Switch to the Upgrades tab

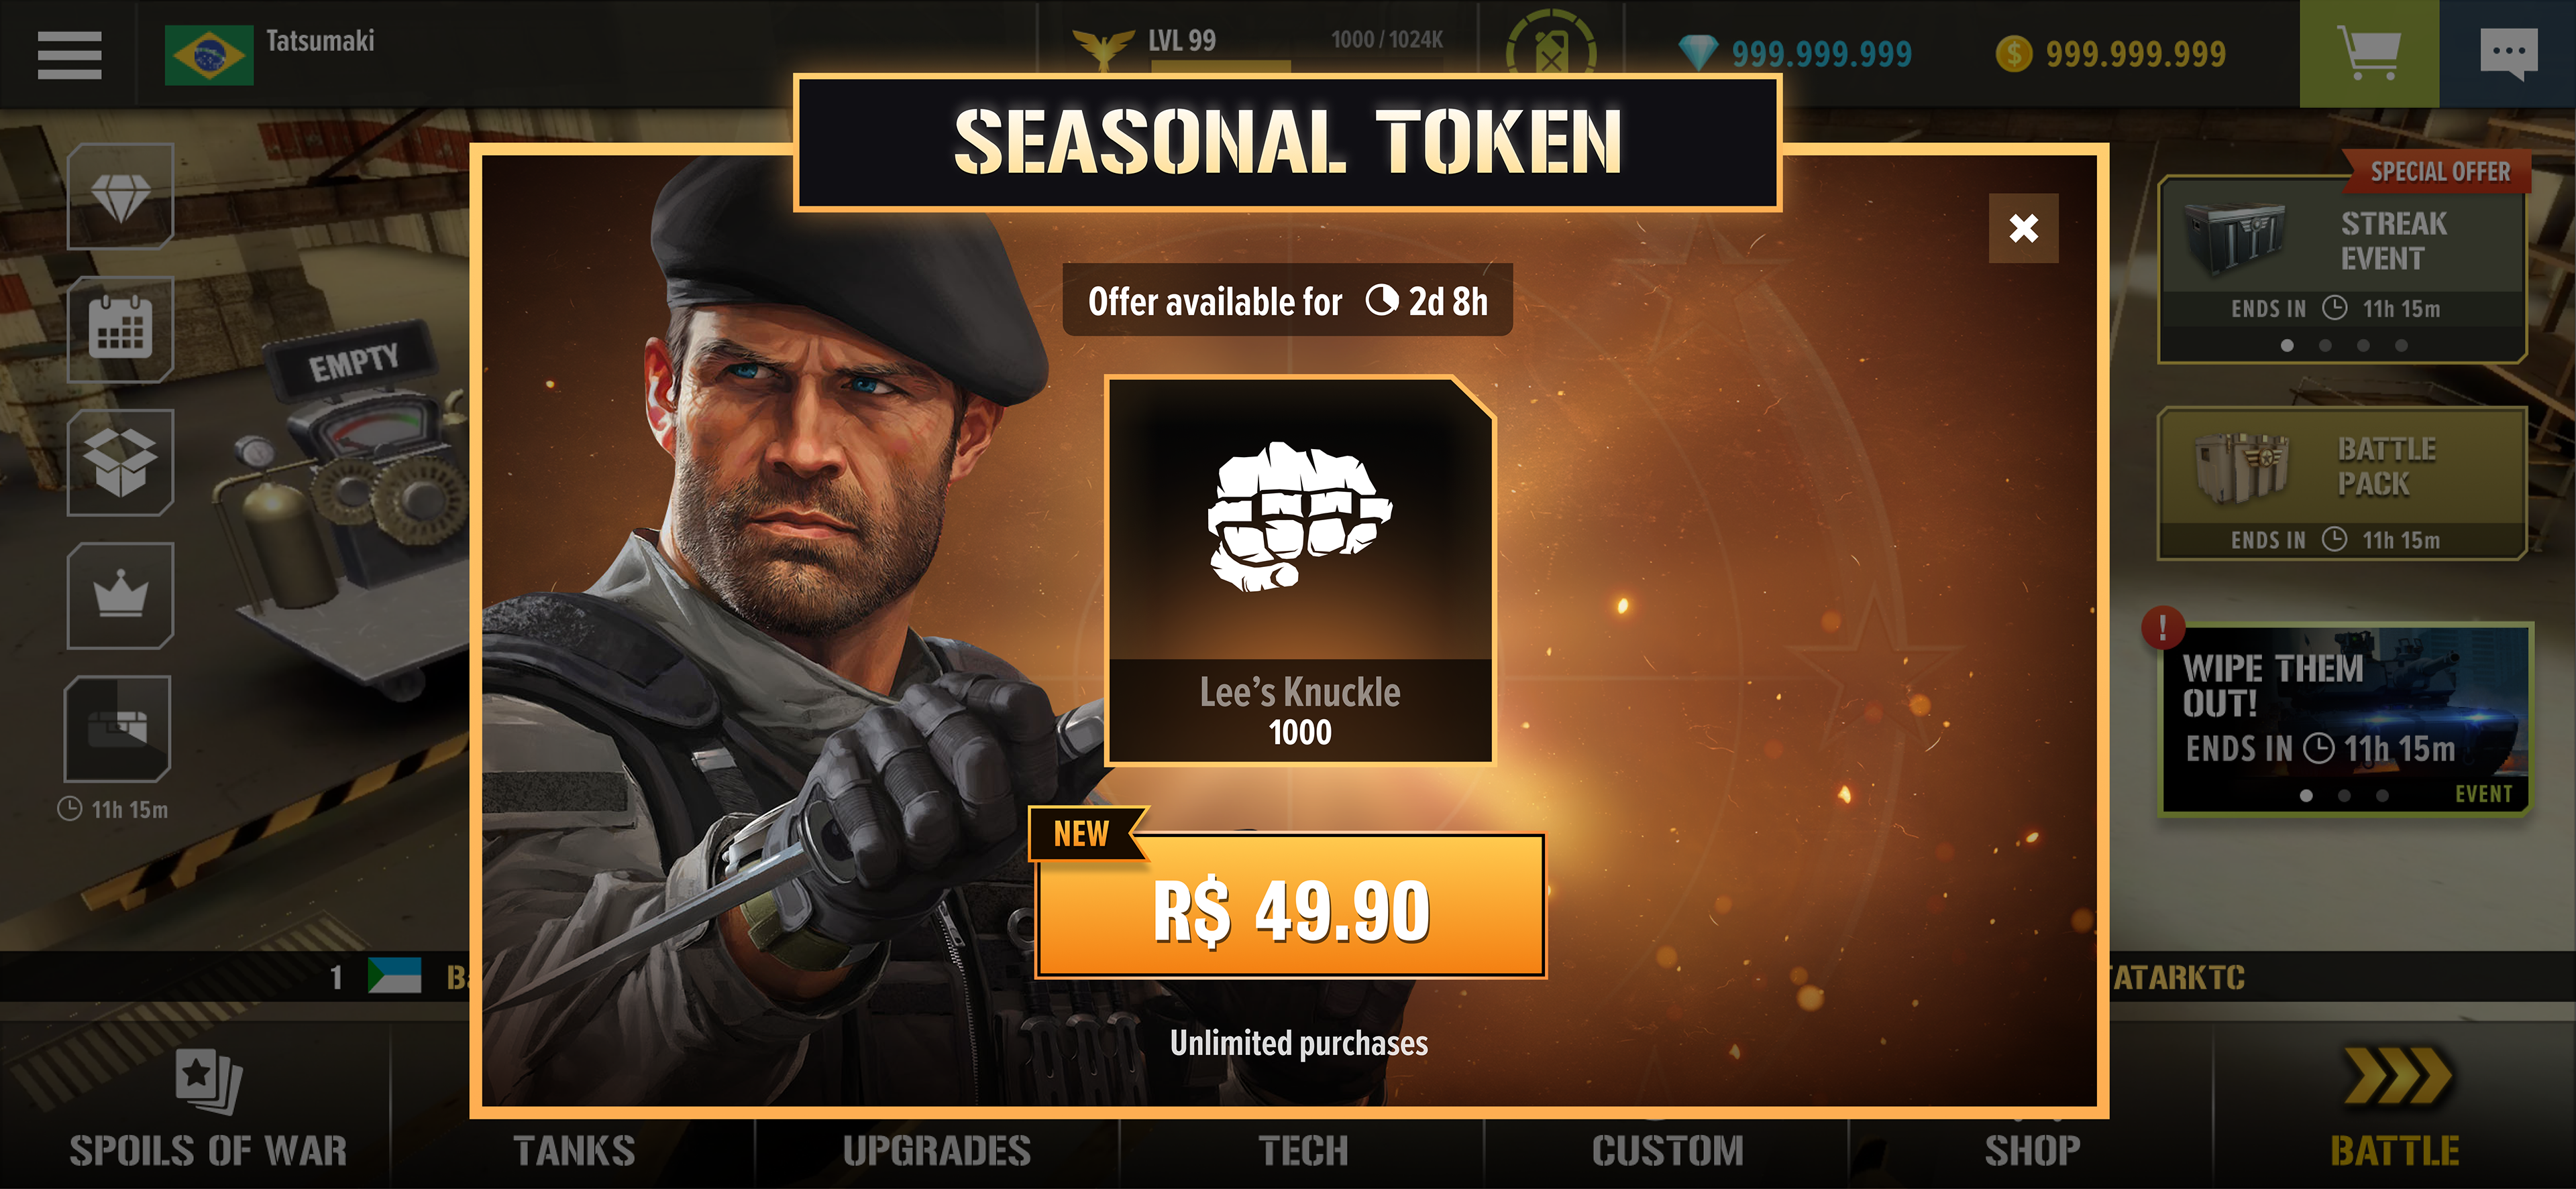937,1150
